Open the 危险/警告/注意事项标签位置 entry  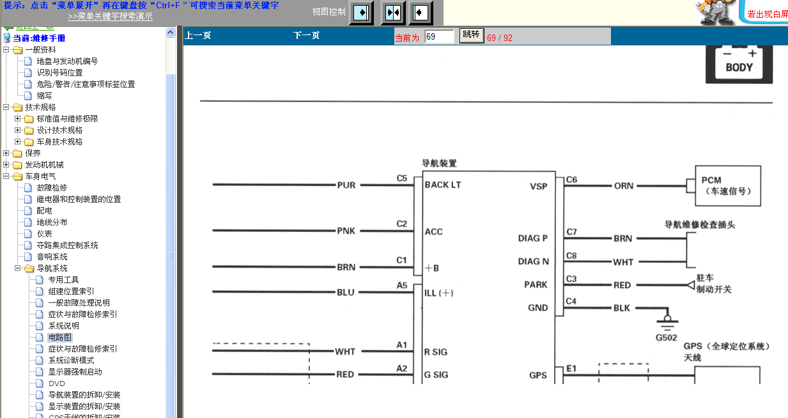pos(86,84)
